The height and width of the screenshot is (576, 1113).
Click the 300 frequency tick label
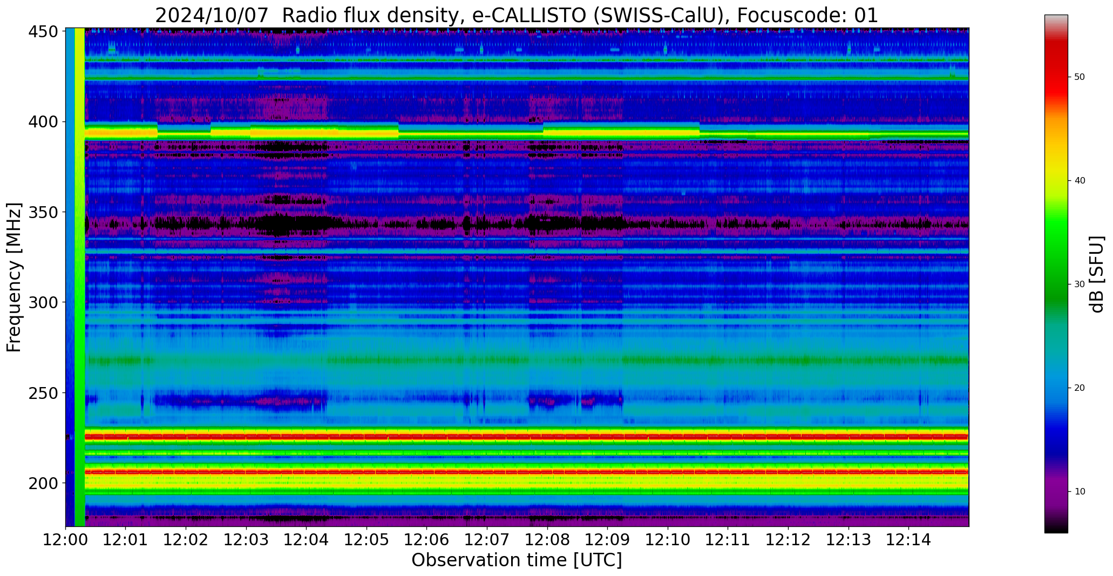point(43,302)
